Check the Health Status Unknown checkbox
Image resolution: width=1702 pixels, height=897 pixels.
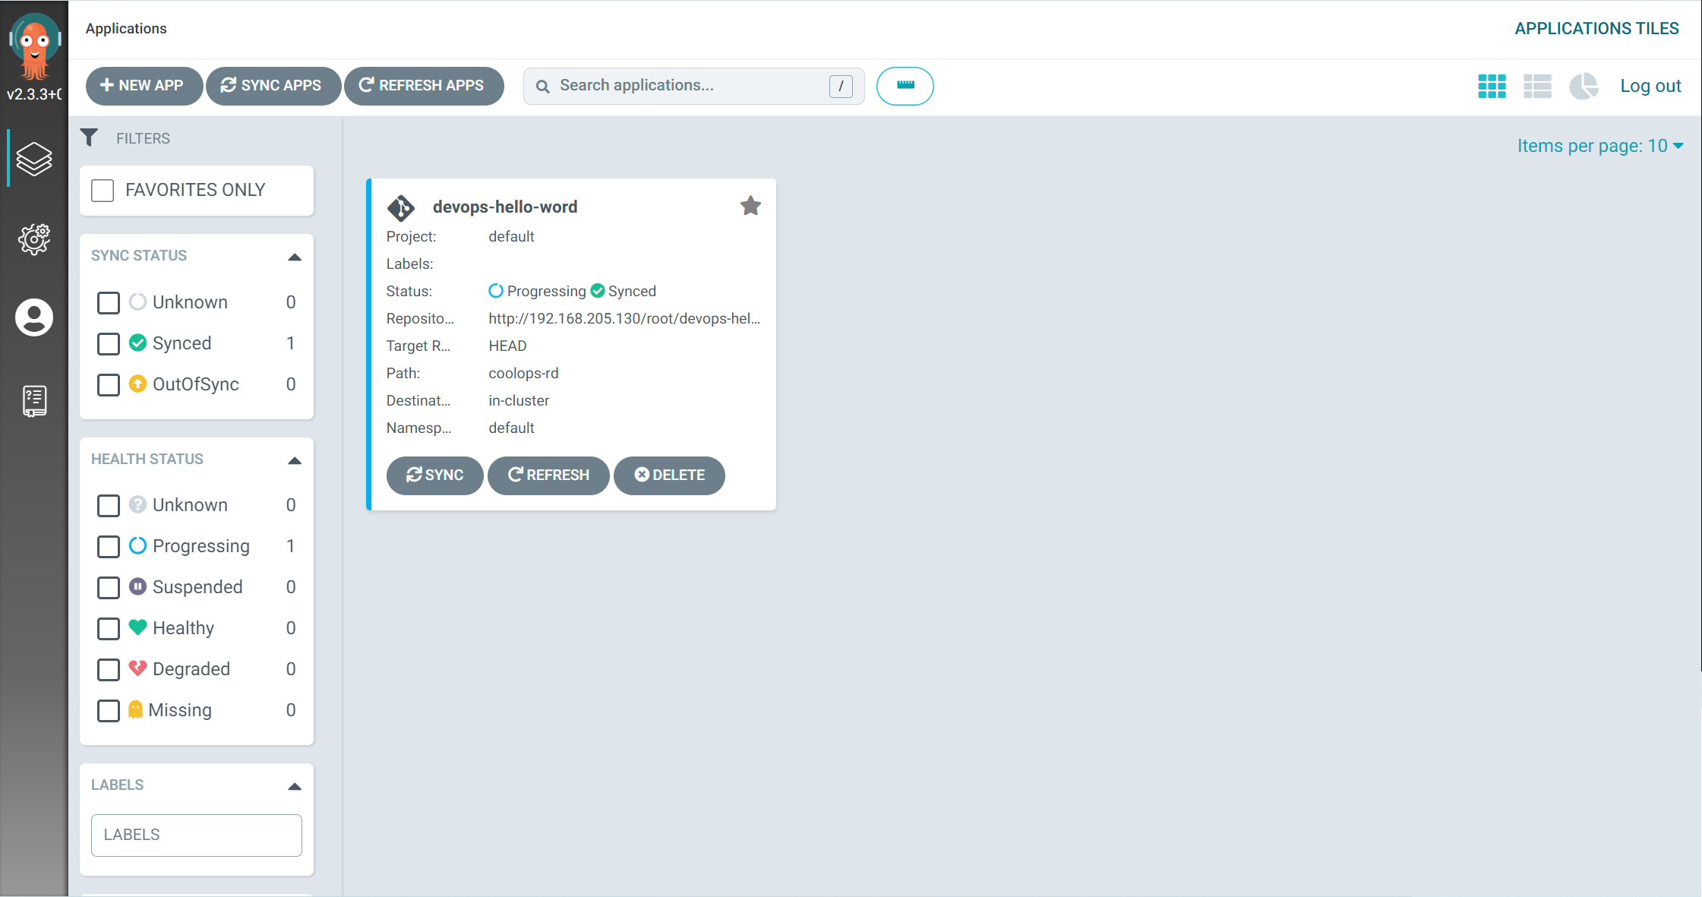(109, 505)
